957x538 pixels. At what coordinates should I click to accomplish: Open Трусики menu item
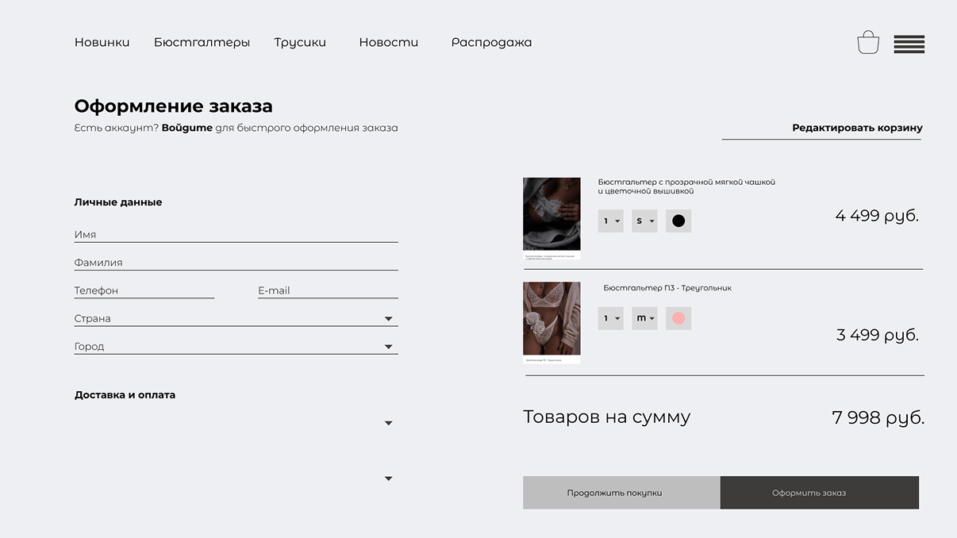click(x=300, y=42)
